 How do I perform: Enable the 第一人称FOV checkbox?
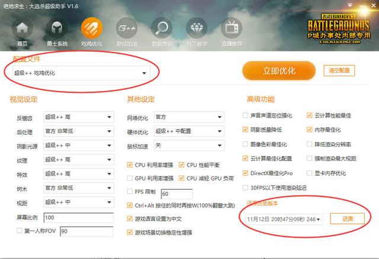(20, 231)
